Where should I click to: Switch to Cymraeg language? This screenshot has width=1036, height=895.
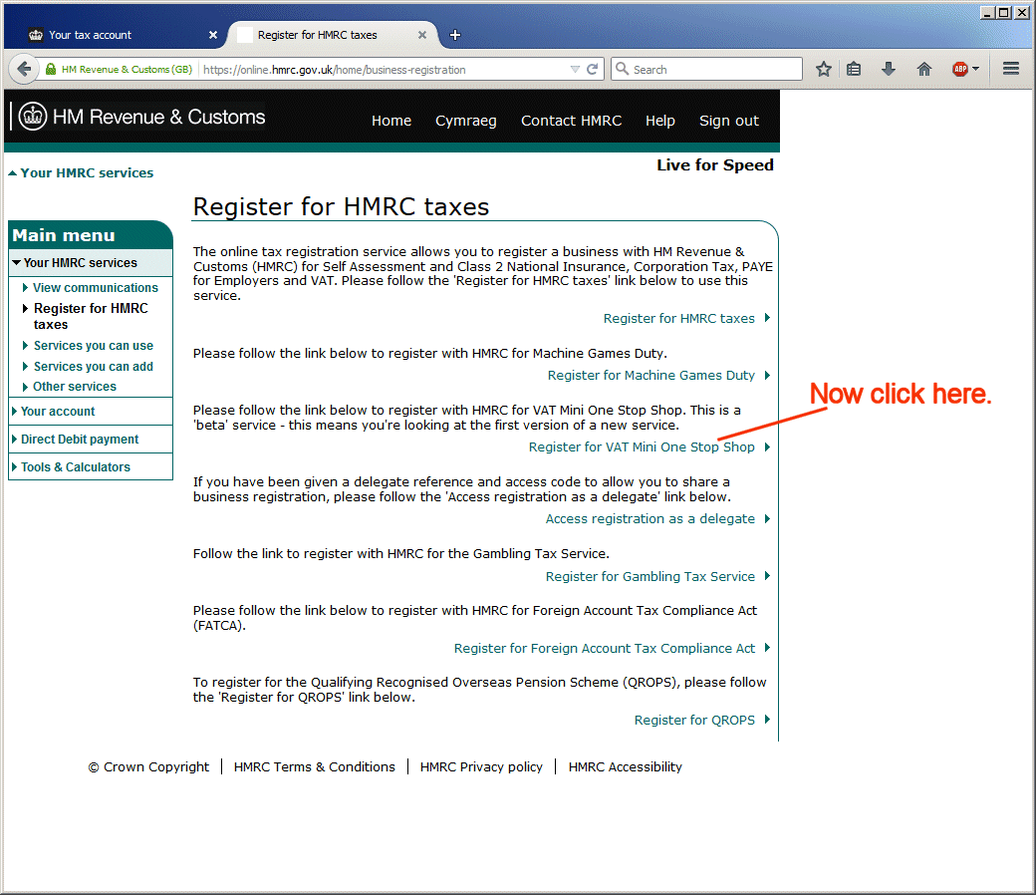click(466, 121)
